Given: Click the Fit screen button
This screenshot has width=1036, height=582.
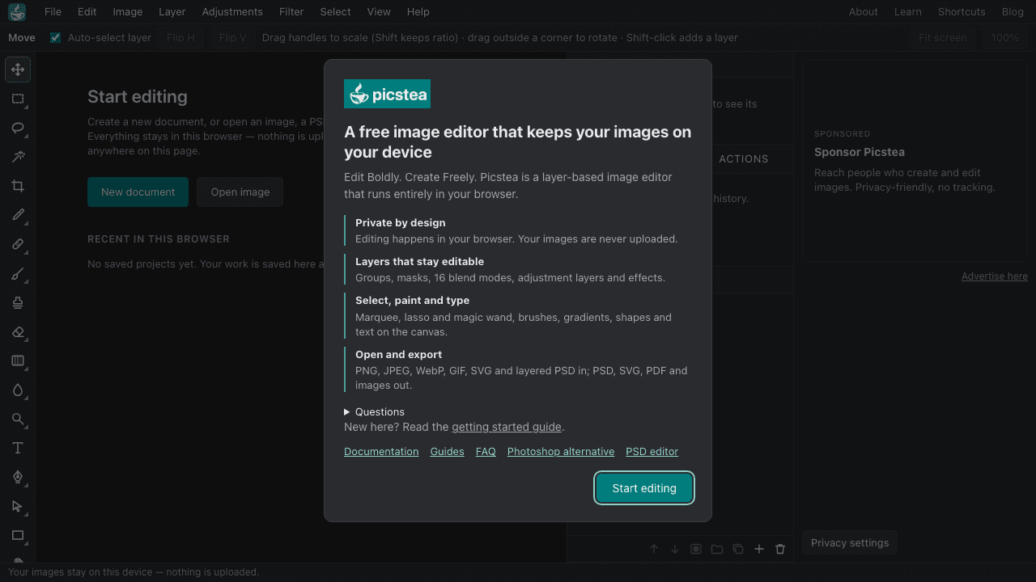Looking at the screenshot, I should point(943,38).
